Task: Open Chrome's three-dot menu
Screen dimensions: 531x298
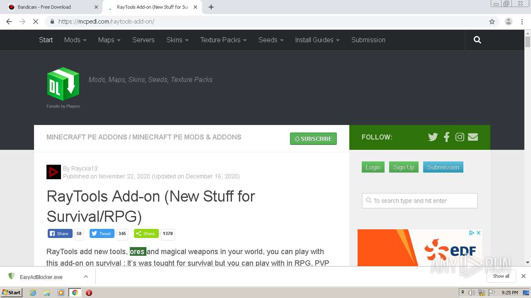Action: (x=522, y=22)
